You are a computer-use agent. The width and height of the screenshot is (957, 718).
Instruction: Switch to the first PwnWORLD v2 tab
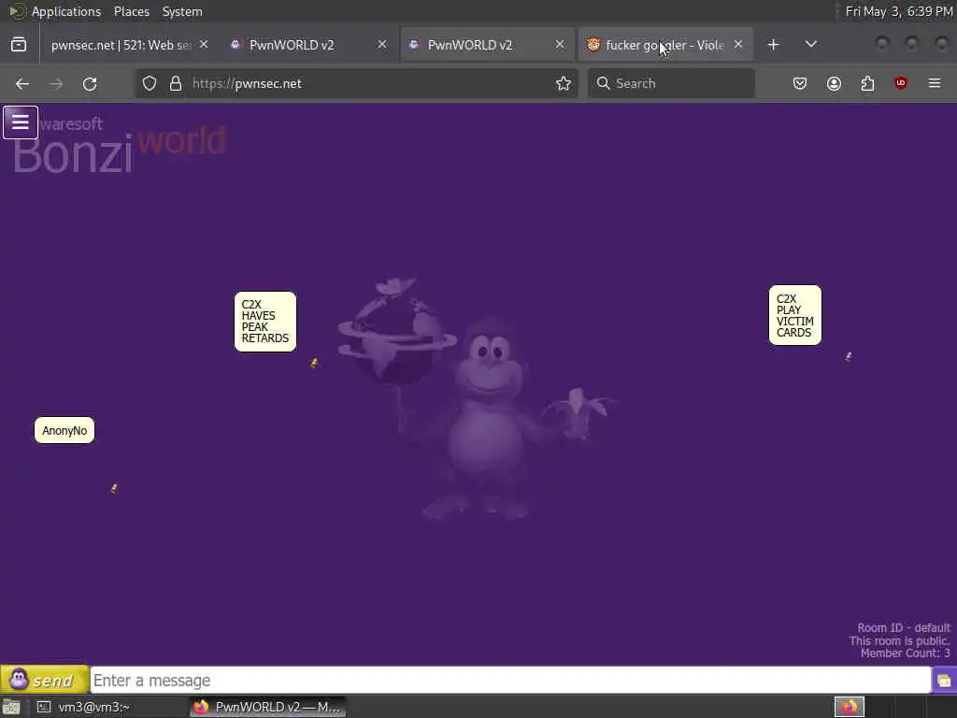tap(308, 45)
